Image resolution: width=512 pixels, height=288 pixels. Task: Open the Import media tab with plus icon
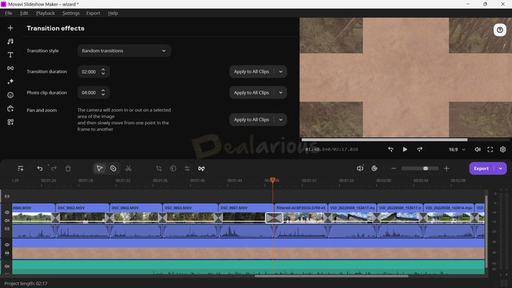coord(11,28)
